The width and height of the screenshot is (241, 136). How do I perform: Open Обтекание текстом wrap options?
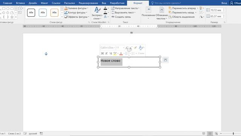162,13
